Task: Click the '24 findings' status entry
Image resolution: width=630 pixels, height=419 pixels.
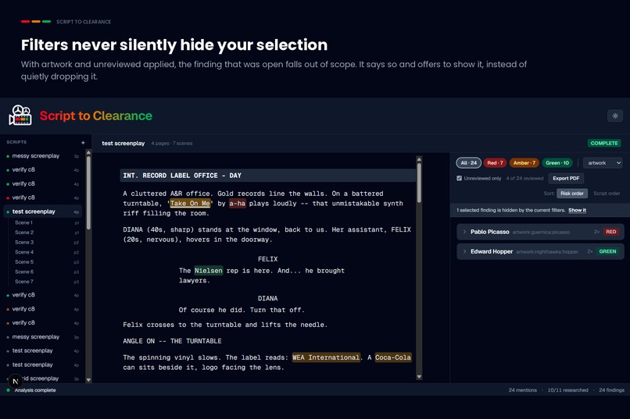Action: coord(611,390)
